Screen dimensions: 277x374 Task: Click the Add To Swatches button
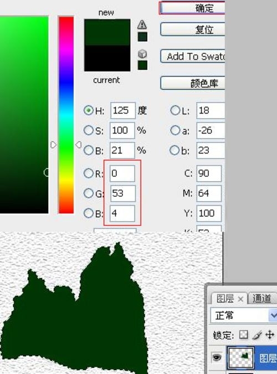193,57
